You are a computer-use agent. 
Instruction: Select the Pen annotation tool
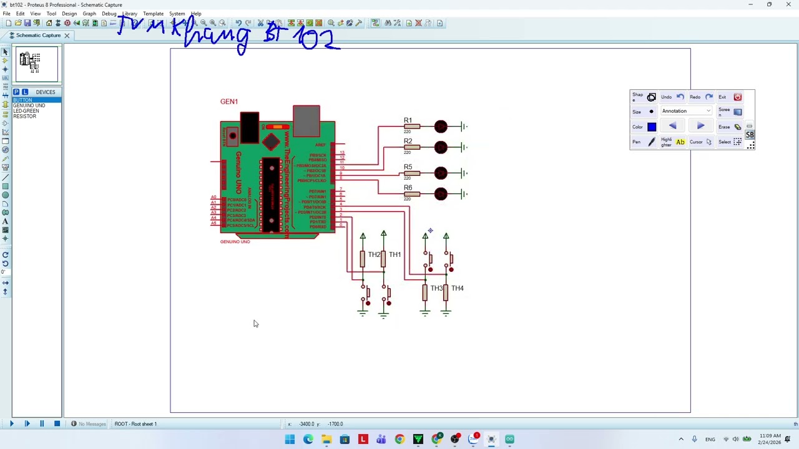pyautogui.click(x=644, y=142)
